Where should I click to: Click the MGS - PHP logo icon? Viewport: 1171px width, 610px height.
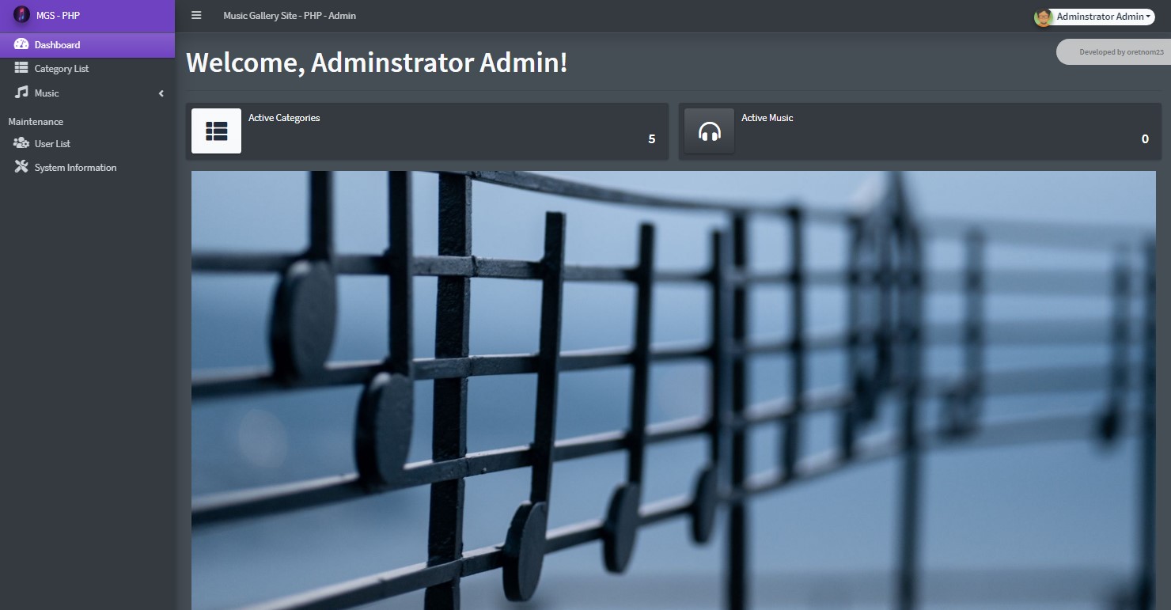(22, 15)
